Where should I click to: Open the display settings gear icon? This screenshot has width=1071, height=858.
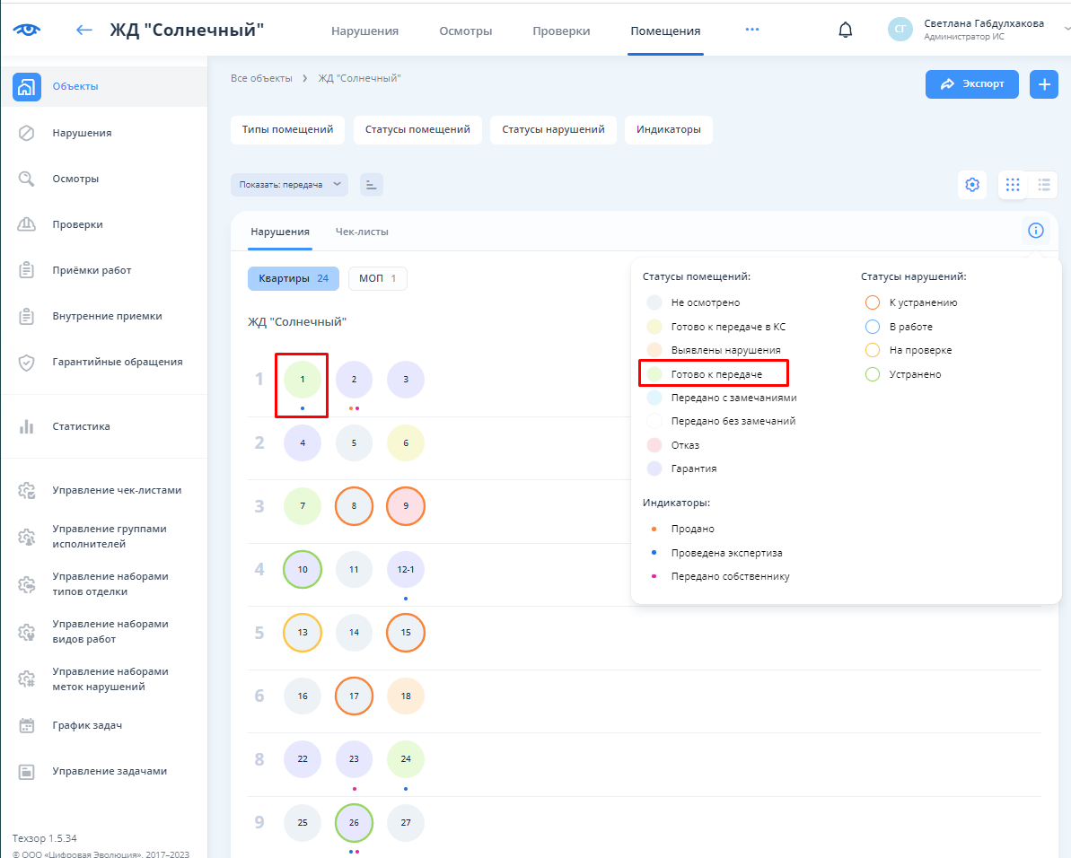coord(971,185)
